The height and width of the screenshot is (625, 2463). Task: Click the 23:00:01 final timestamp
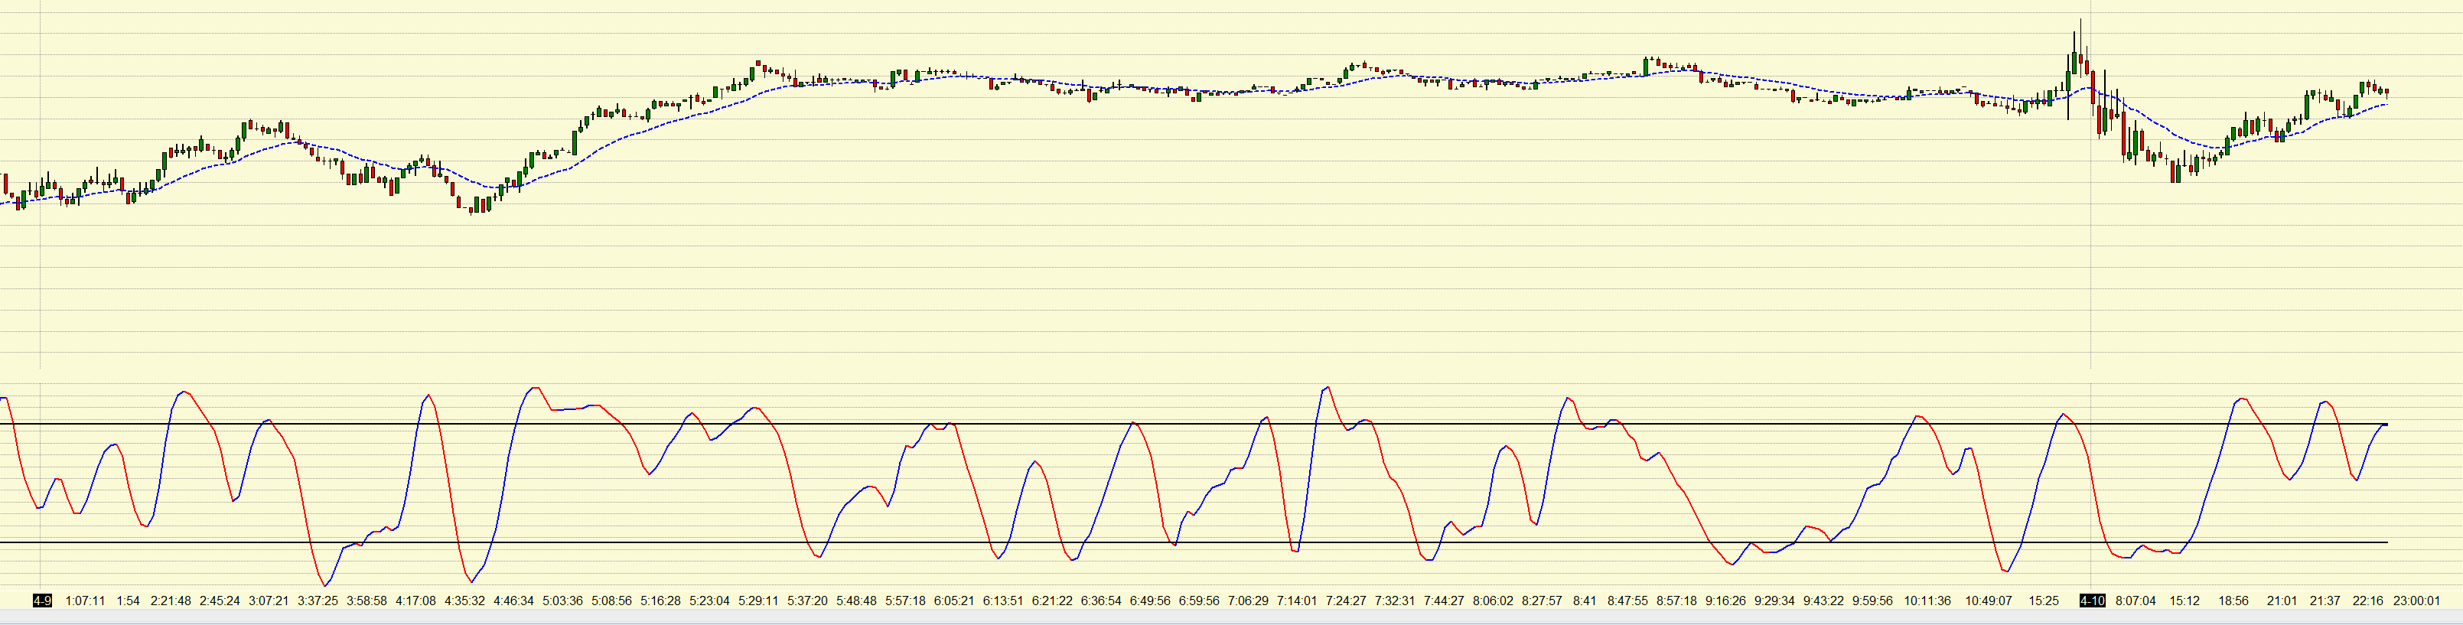(2416, 601)
